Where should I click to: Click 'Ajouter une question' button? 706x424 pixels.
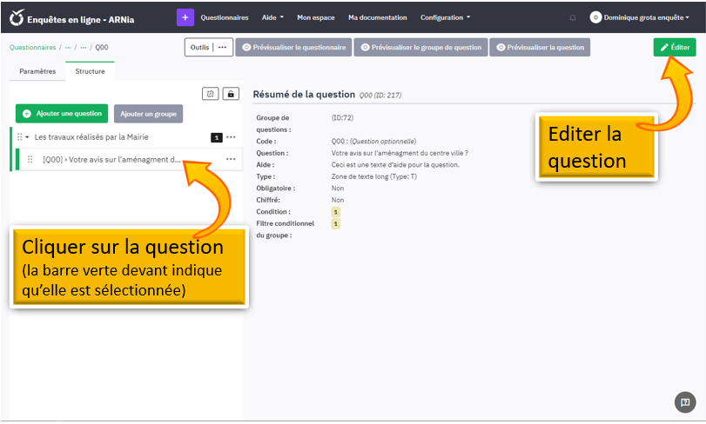(61, 114)
